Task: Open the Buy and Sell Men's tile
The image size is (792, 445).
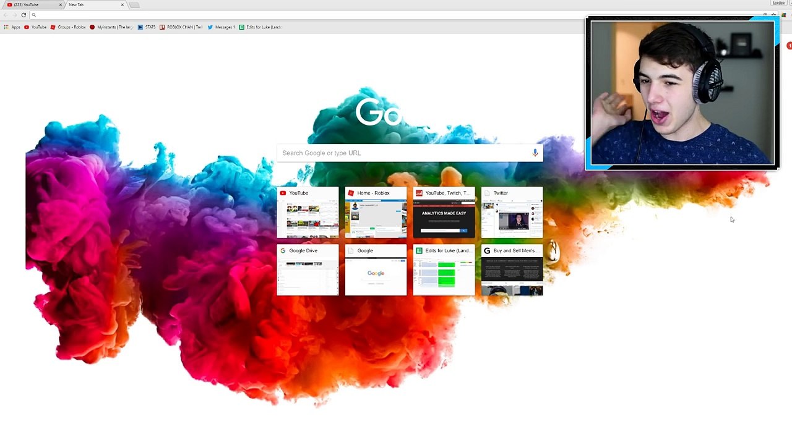Action: (x=512, y=270)
